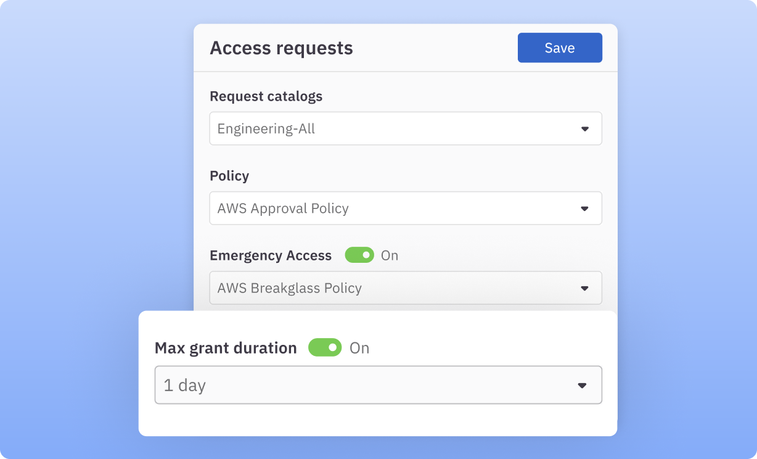The height and width of the screenshot is (459, 757).
Task: Click the Engineering-All selector caret
Action: coord(584,128)
